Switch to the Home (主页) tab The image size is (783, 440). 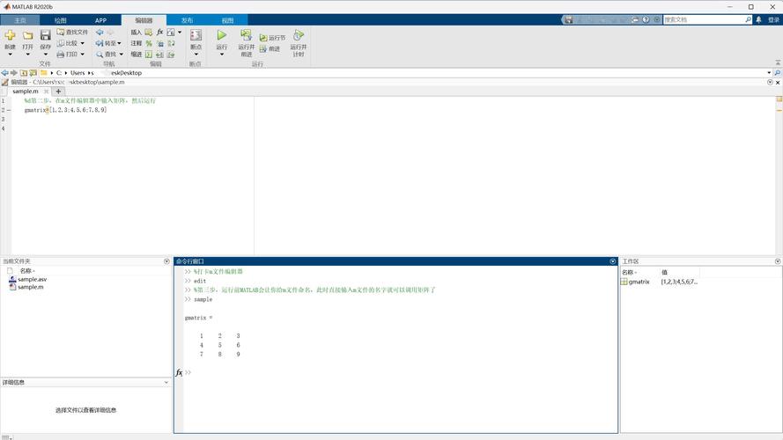(x=19, y=19)
